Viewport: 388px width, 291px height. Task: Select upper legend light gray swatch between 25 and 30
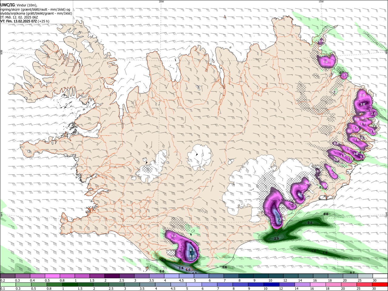pyautogui.click(x=365, y=276)
